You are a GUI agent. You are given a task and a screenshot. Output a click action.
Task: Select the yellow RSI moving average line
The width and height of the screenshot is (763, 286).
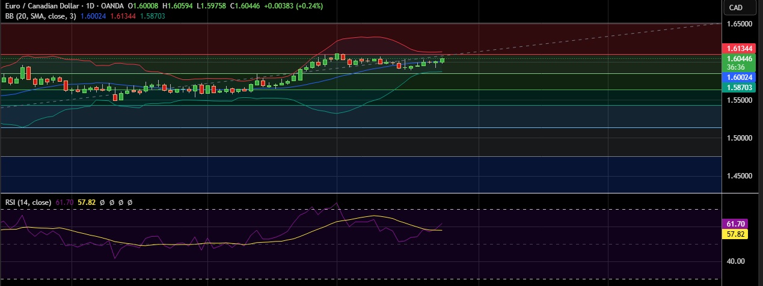pos(180,245)
